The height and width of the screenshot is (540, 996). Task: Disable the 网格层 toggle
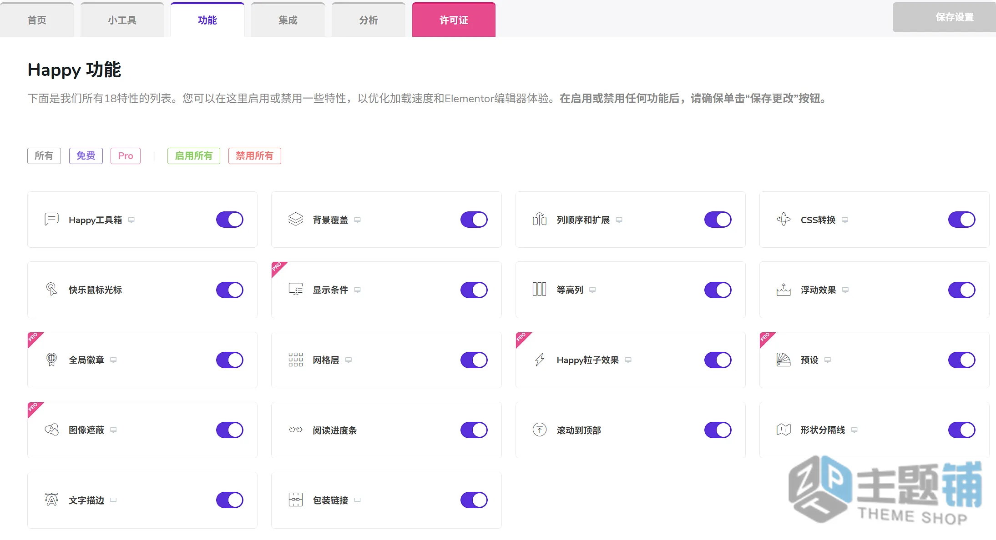(x=474, y=360)
